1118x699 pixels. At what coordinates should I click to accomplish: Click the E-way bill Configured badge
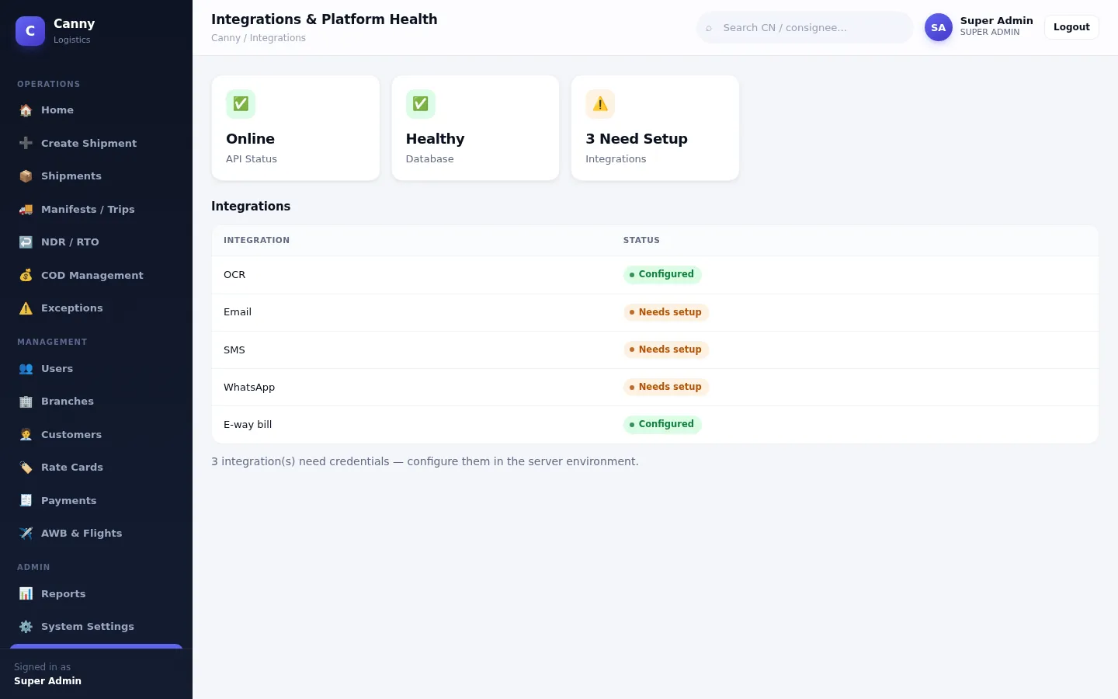pyautogui.click(x=662, y=424)
